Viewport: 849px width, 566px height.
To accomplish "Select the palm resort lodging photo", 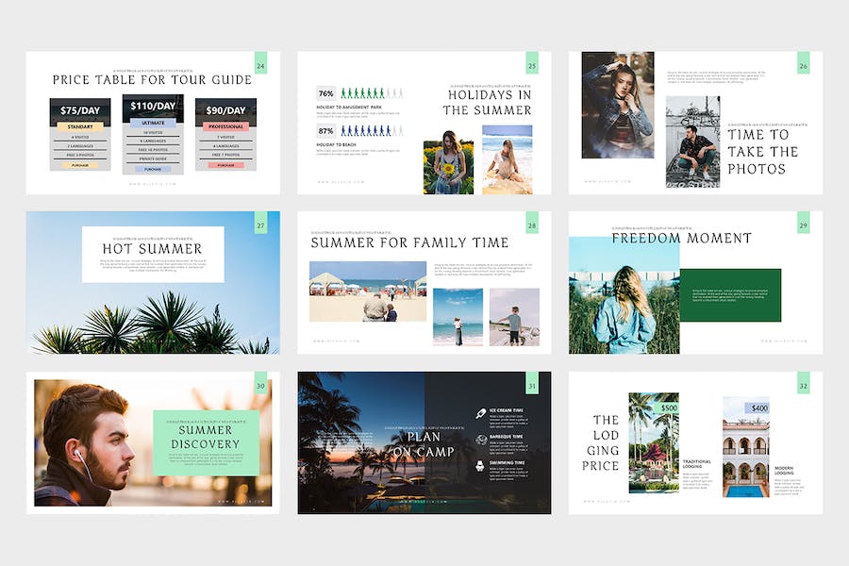I will click(654, 443).
